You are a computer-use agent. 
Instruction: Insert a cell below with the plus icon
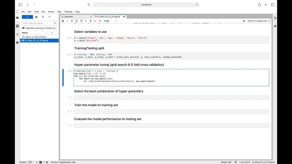67,21
